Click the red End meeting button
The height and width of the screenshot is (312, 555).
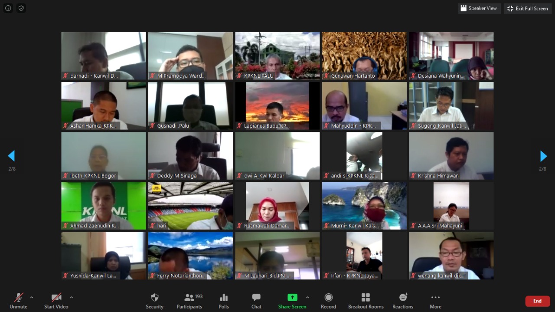[538, 301]
